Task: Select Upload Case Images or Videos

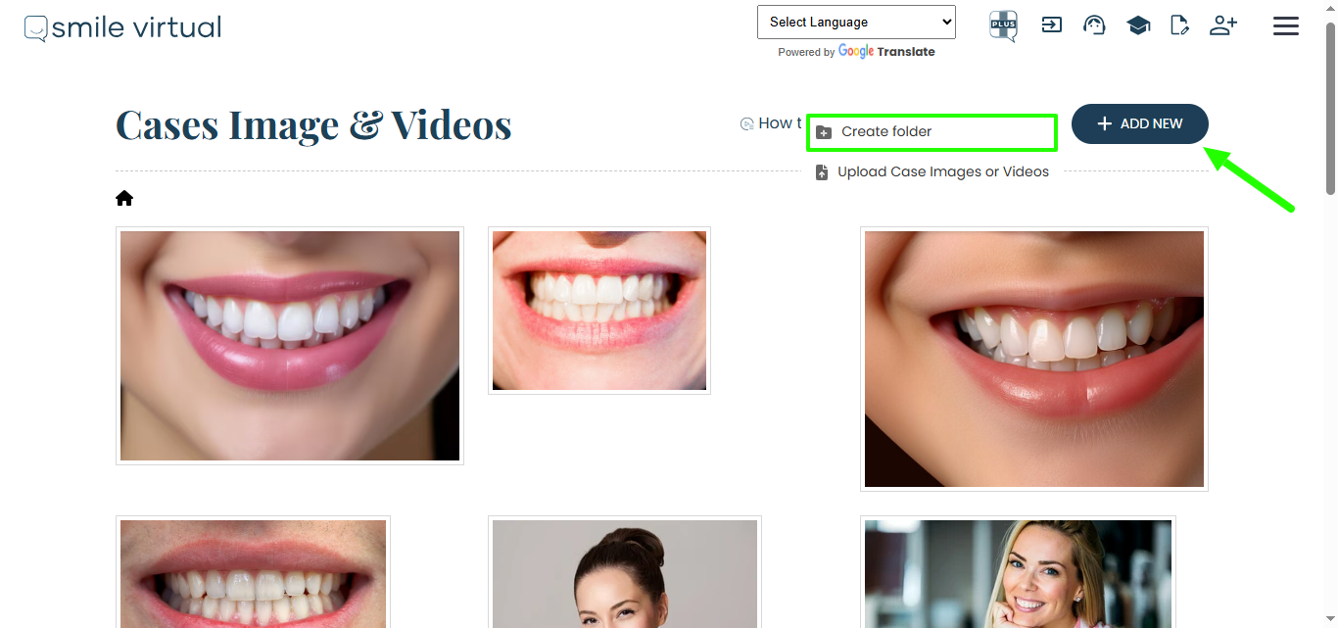Action: (x=932, y=172)
